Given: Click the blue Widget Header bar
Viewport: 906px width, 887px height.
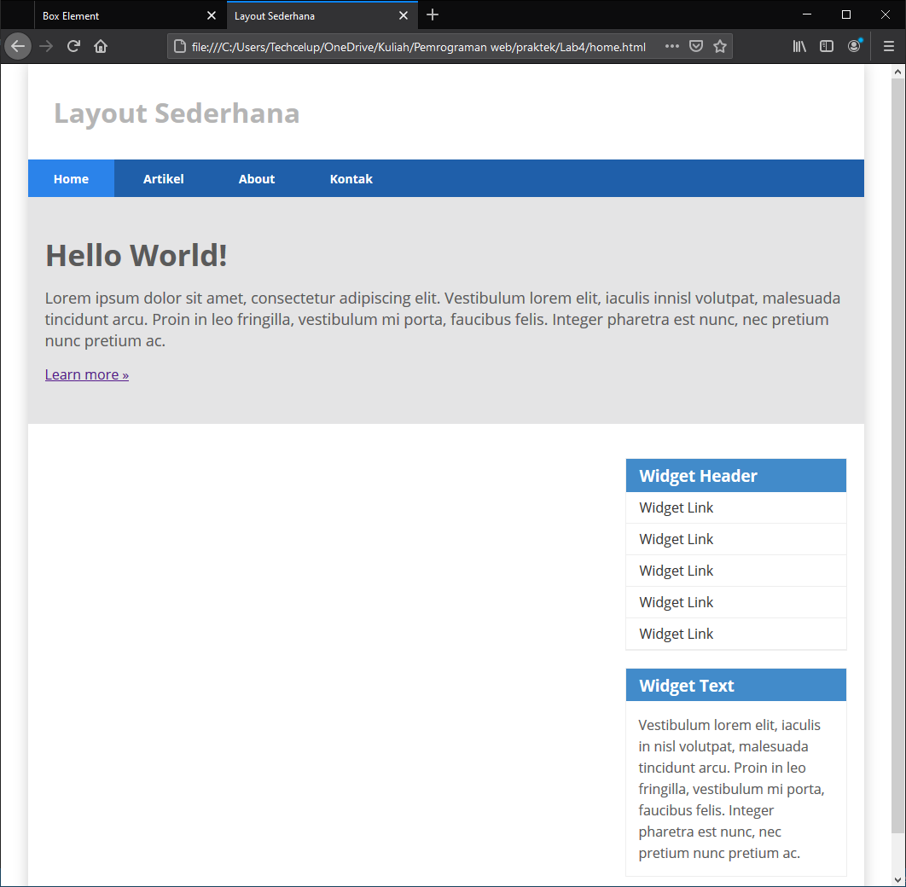Looking at the screenshot, I should (735, 475).
